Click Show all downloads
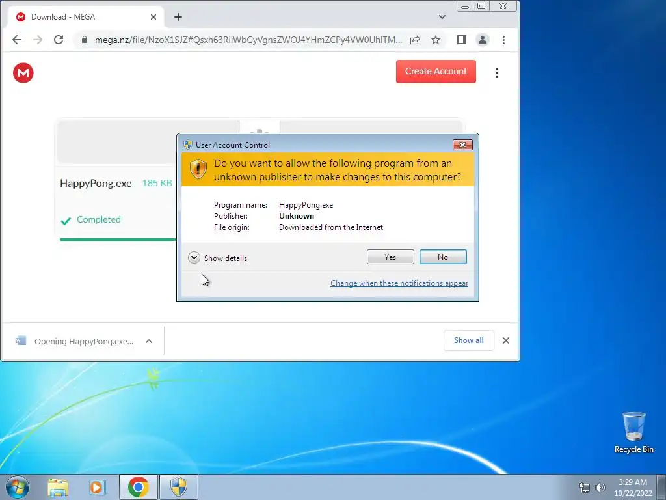 point(468,340)
